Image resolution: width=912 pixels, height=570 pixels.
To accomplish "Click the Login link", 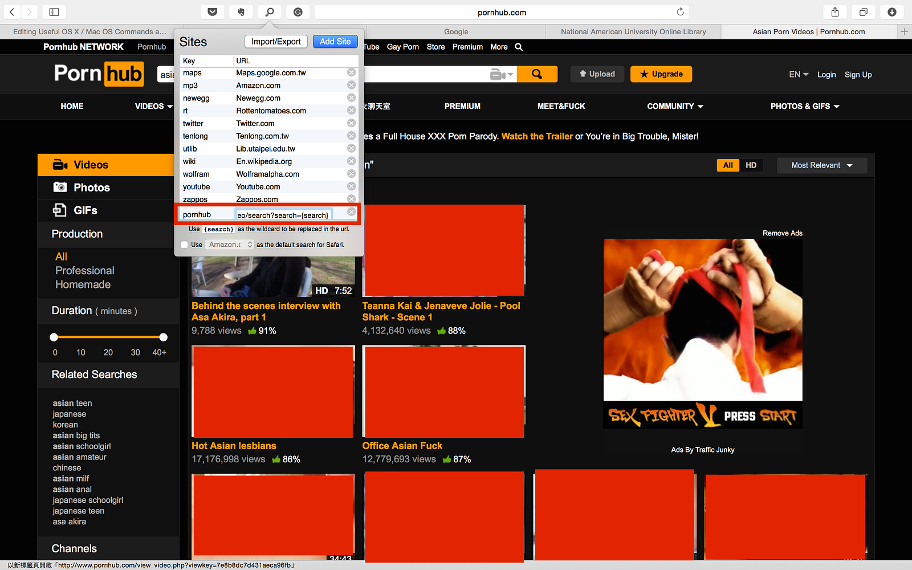I will tap(826, 75).
